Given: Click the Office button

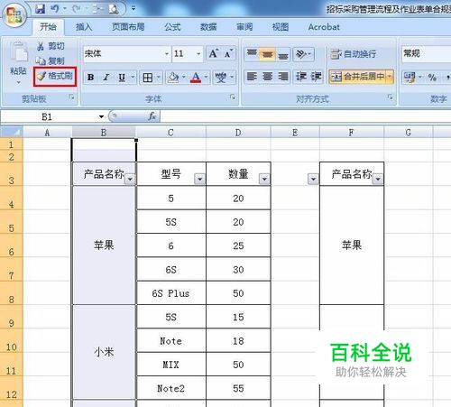Looking at the screenshot, I should [14, 14].
